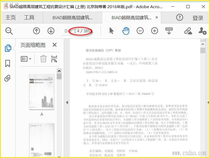Activate the hand pan tool
This screenshot has width=210, height=158.
click(x=126, y=31)
